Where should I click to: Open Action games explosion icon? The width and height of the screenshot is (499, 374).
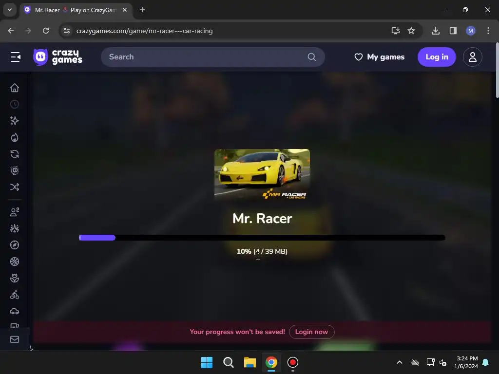(x=15, y=228)
